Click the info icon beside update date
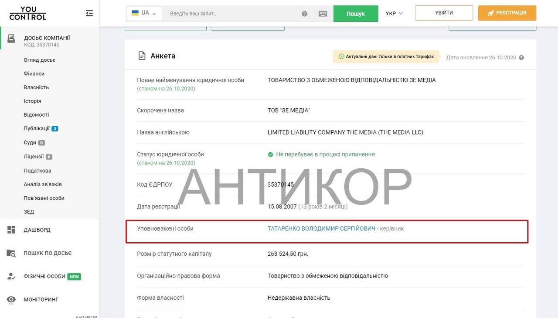The width and height of the screenshot is (558, 318). click(x=521, y=57)
